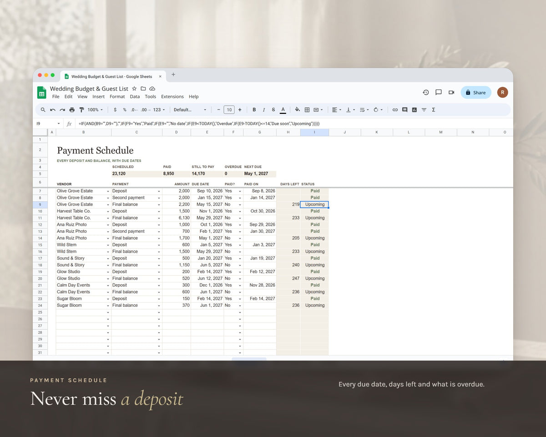Format as percent
Viewport: 546px width, 437px height.
pos(124,110)
